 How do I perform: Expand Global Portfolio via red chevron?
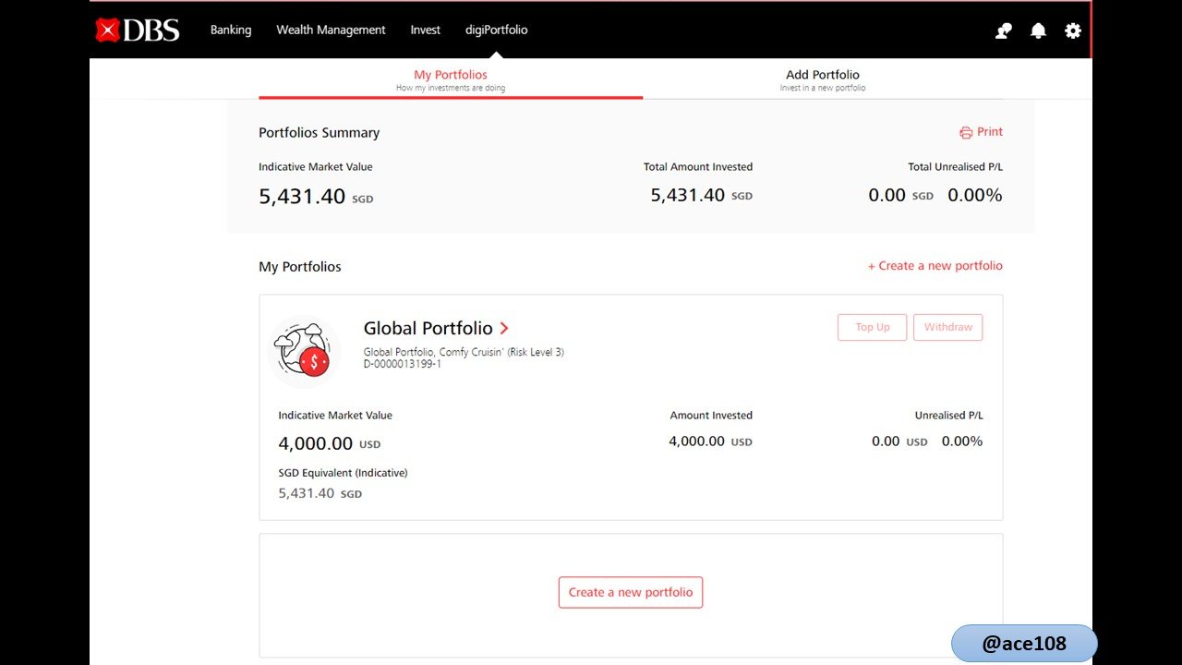click(x=504, y=328)
